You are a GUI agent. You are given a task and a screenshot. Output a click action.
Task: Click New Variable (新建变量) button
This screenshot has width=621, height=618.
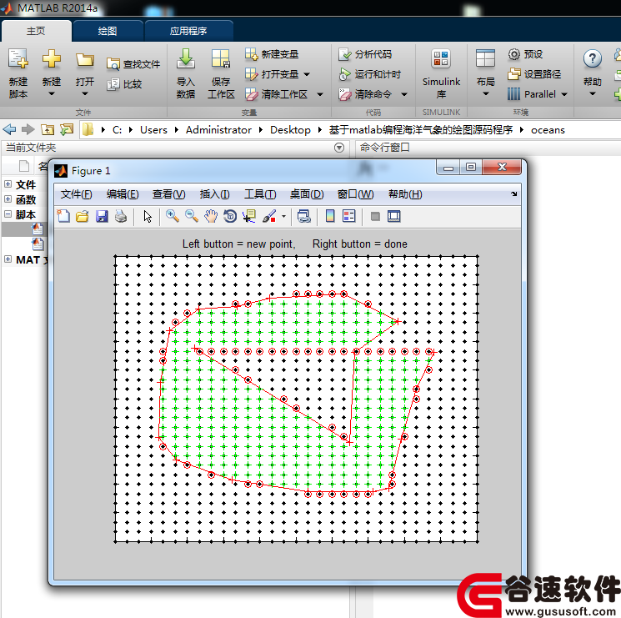[x=272, y=54]
